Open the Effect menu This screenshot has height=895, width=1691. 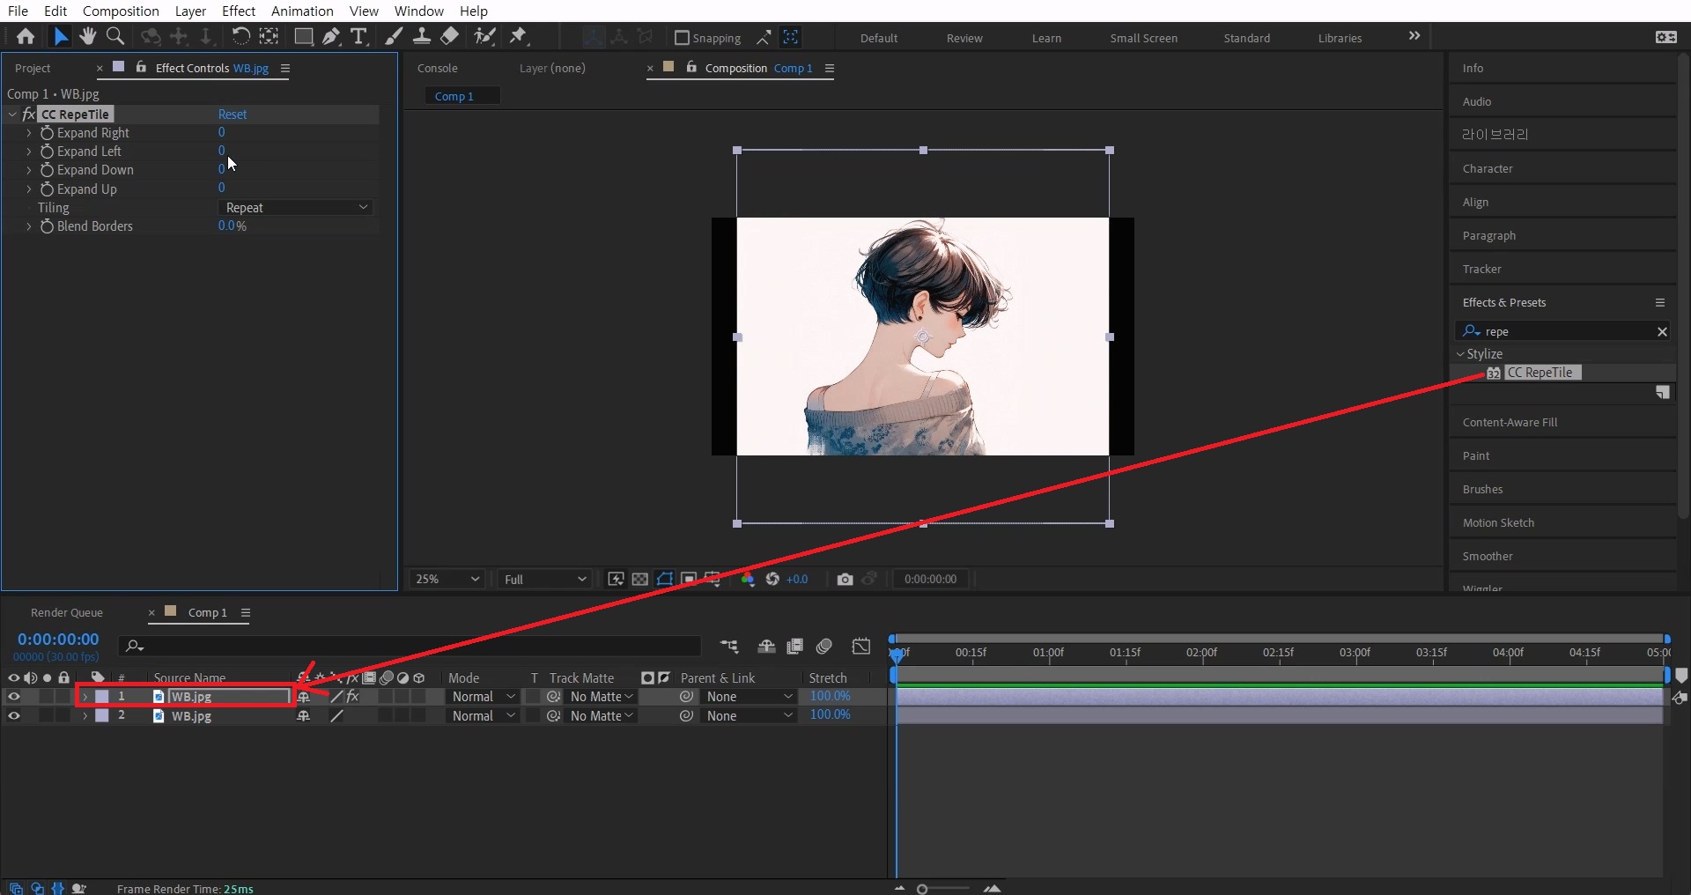pos(239,11)
